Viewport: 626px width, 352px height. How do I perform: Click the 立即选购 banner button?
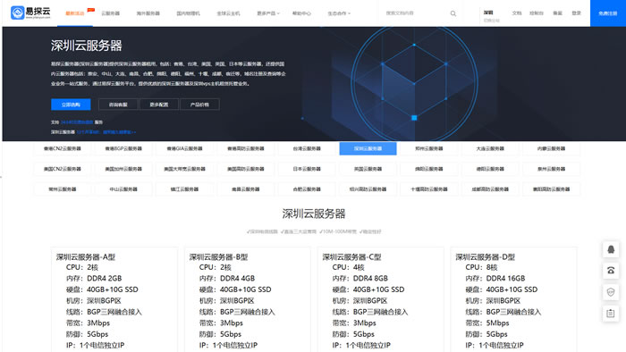point(71,105)
